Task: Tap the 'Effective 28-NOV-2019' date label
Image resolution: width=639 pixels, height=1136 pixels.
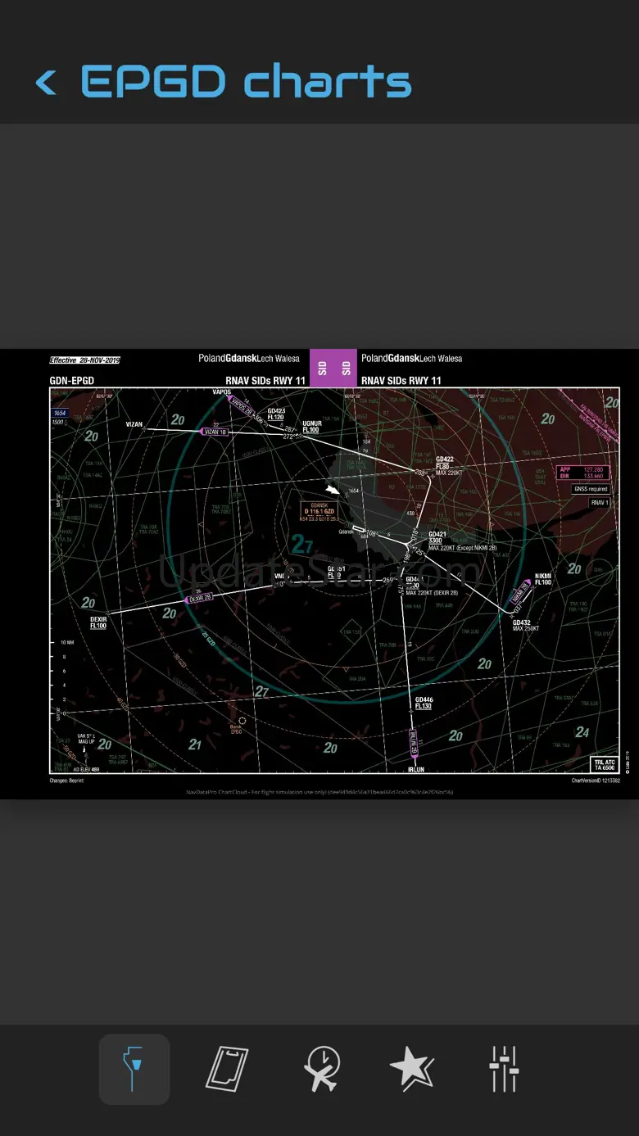Action: click(84, 360)
